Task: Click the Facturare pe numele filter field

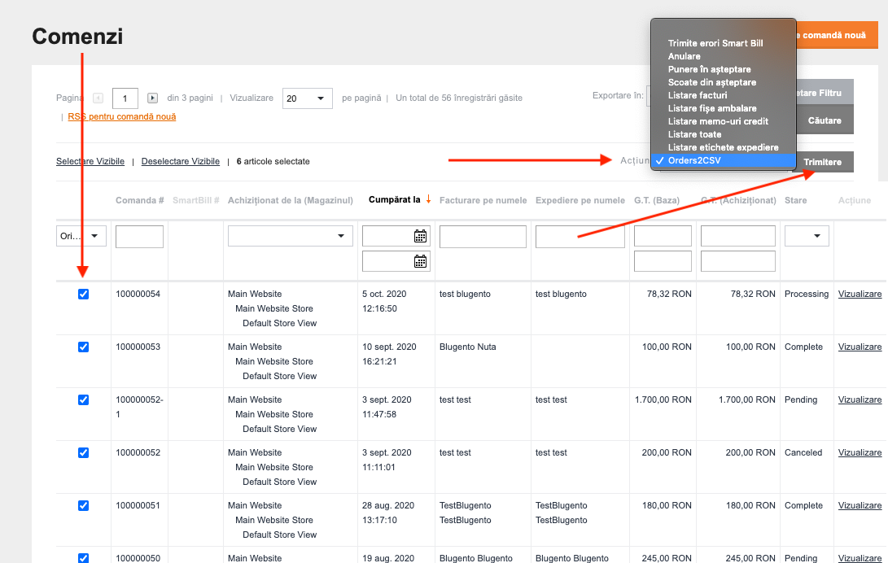Action: click(483, 237)
